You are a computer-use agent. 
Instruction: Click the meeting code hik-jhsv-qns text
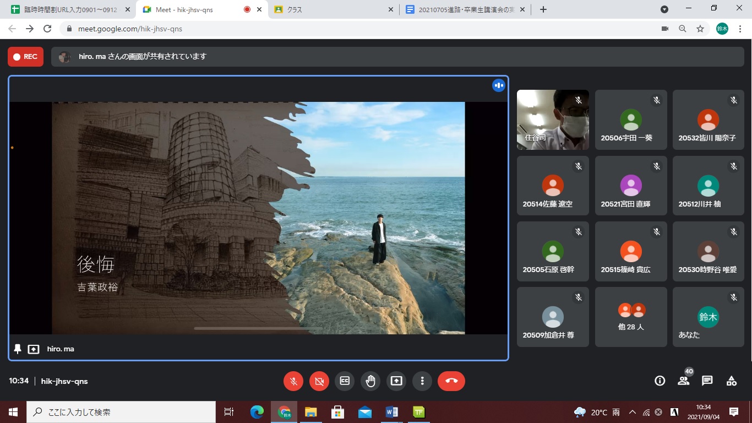pyautogui.click(x=64, y=381)
